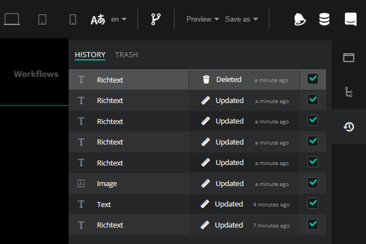Switch to the TRASH tab
The width and height of the screenshot is (366, 244).
(x=126, y=55)
